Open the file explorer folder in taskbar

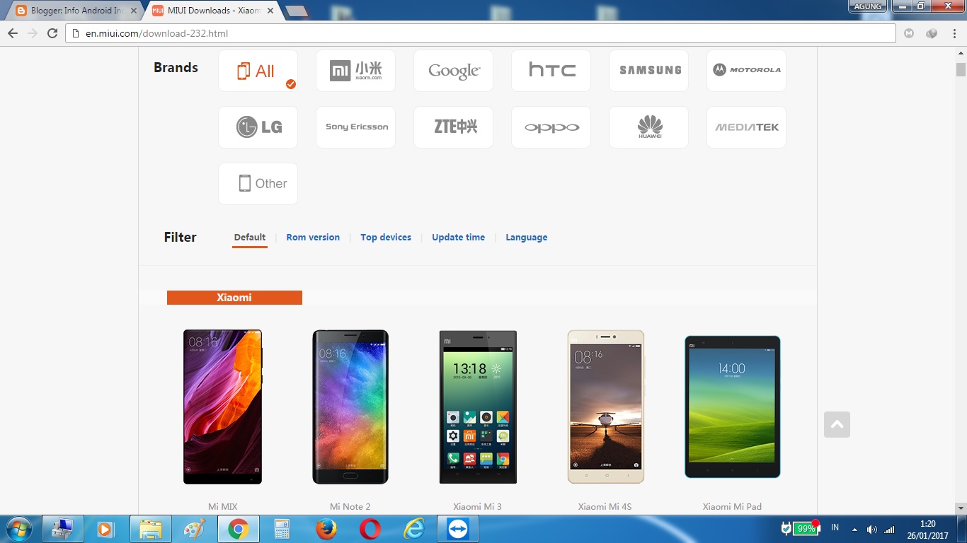150,529
